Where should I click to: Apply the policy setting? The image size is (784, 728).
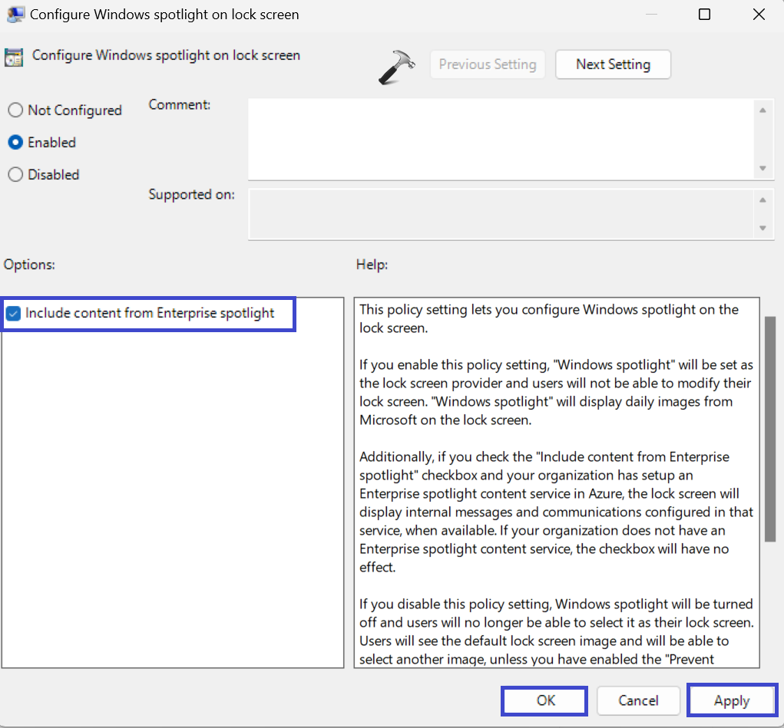point(731,700)
